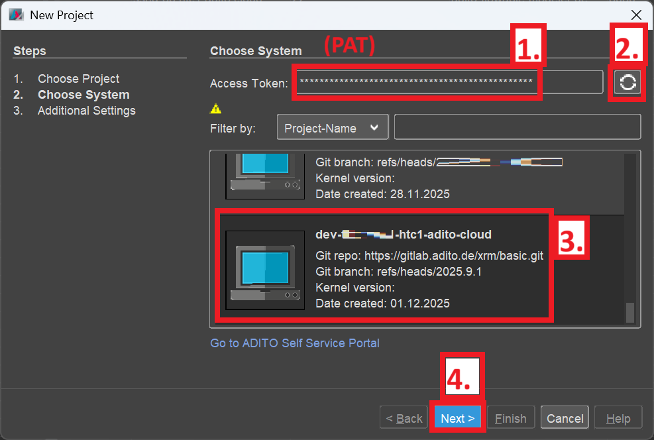Click the ADITO logo in title bar
The image size is (654, 440).
click(16, 15)
